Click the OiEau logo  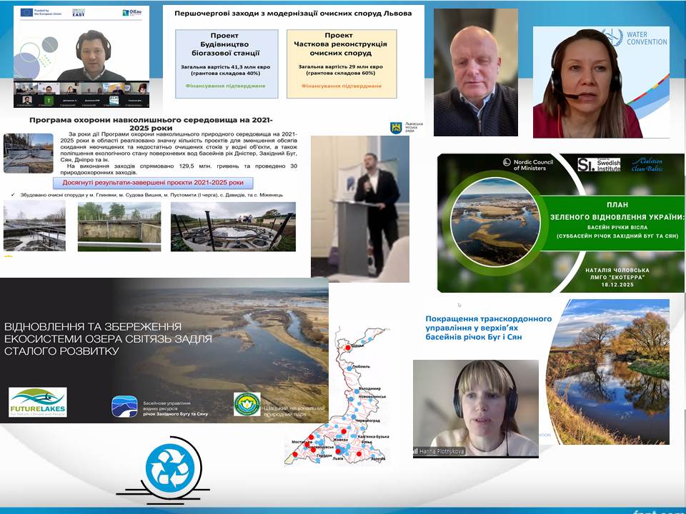pos(132,13)
